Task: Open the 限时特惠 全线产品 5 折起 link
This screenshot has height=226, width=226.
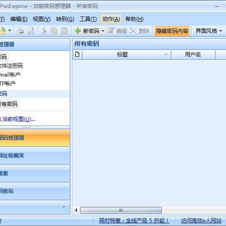Action: [x=134, y=220]
